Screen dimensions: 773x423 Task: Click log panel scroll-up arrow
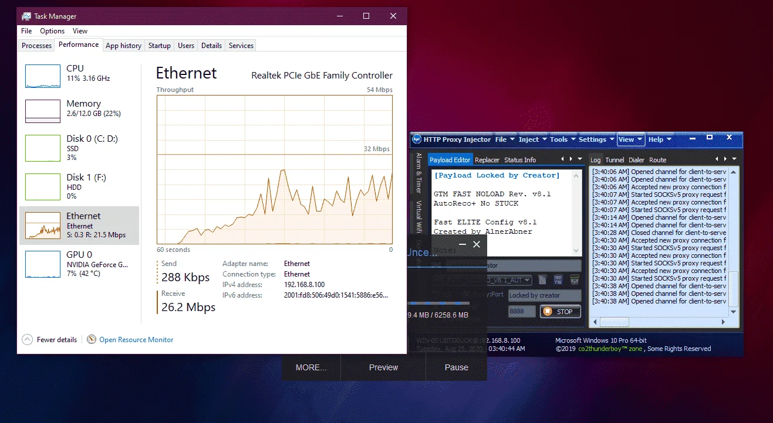click(733, 172)
